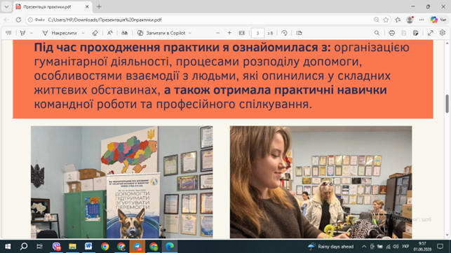Open the PDF table of contents panel
This screenshot has height=253, width=451.
8,33
